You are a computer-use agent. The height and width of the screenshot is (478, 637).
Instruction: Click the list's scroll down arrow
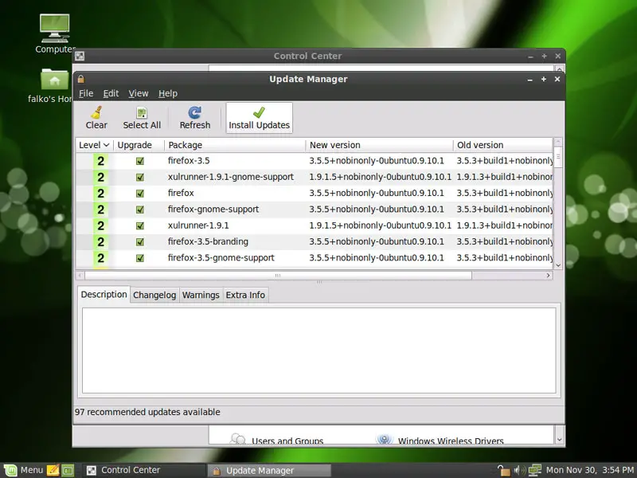point(558,265)
